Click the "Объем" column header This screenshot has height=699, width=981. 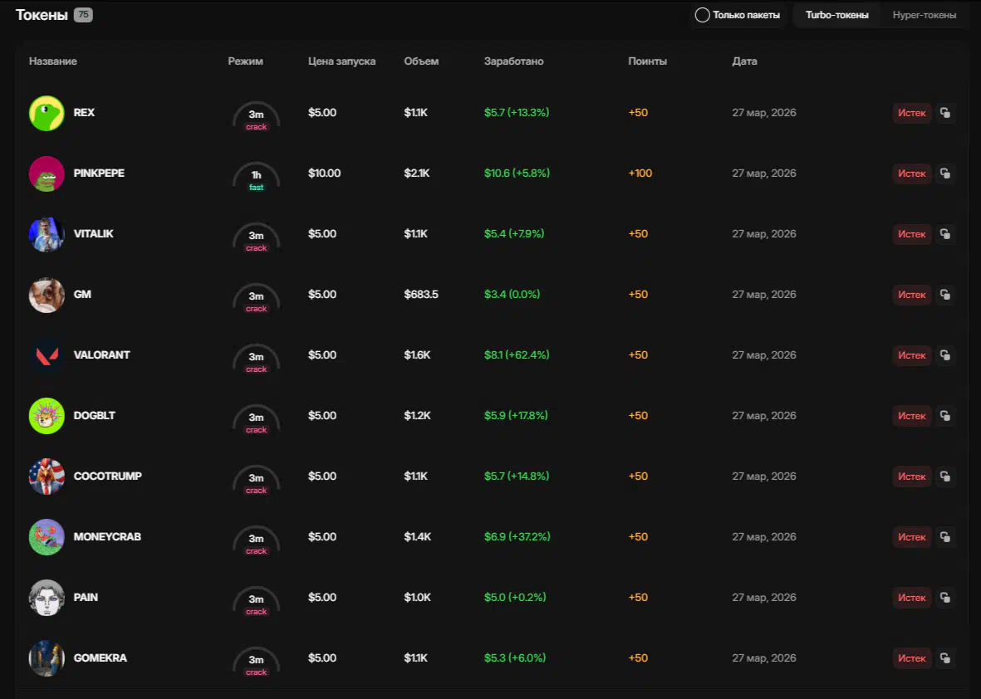coord(421,61)
